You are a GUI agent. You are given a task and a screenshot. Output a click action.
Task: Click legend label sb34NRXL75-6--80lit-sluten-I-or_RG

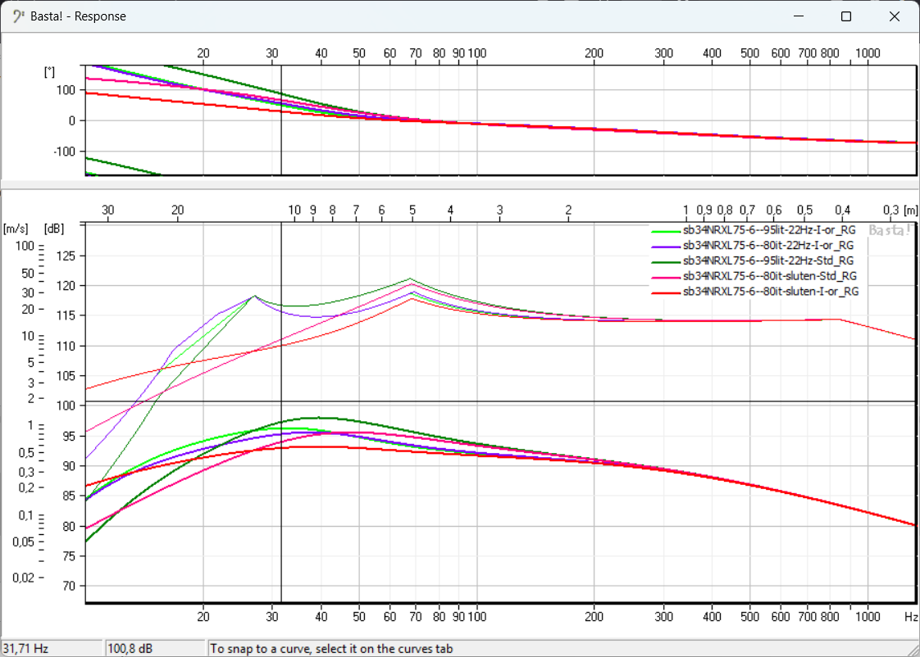[x=771, y=291]
